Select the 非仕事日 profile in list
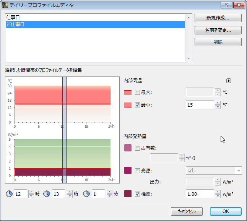Screen dimensions: 247x221 click(x=95, y=24)
